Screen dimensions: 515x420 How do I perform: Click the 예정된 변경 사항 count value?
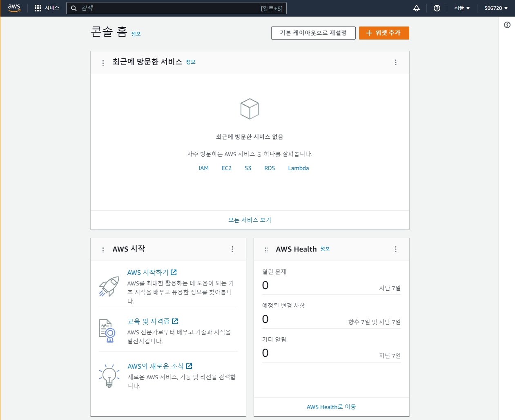tap(265, 319)
